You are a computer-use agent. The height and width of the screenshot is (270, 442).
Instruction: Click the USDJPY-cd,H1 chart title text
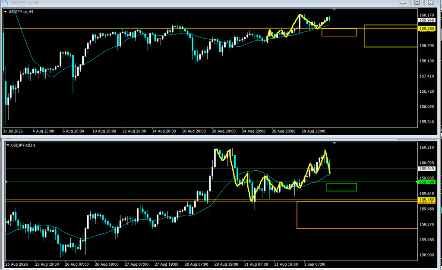pos(23,145)
